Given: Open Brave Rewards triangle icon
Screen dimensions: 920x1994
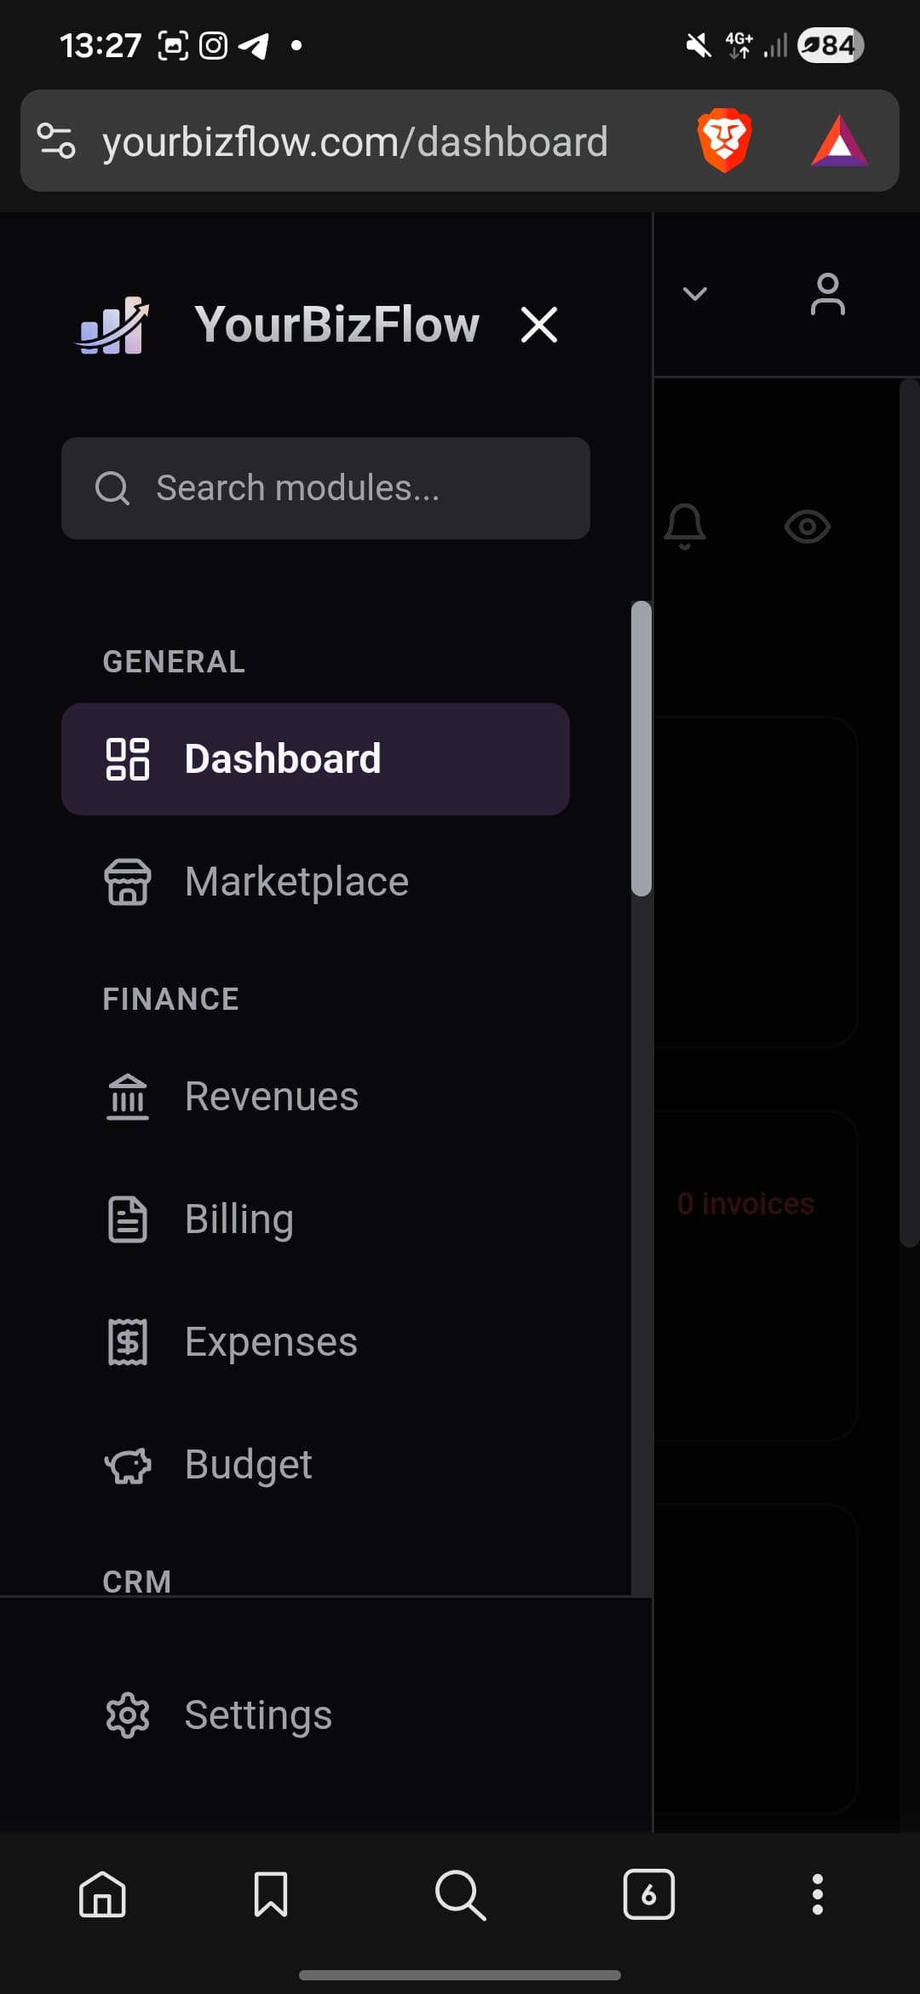Looking at the screenshot, I should (839, 141).
